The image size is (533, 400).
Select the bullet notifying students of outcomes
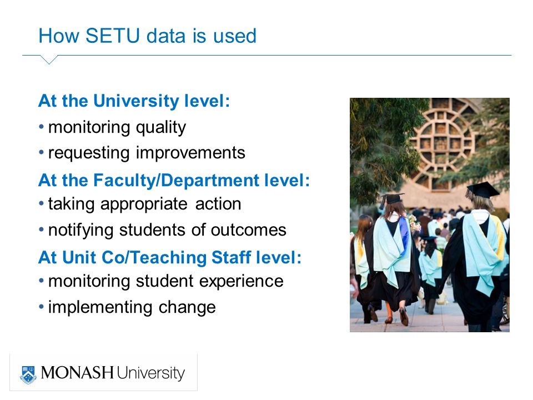(x=167, y=230)
